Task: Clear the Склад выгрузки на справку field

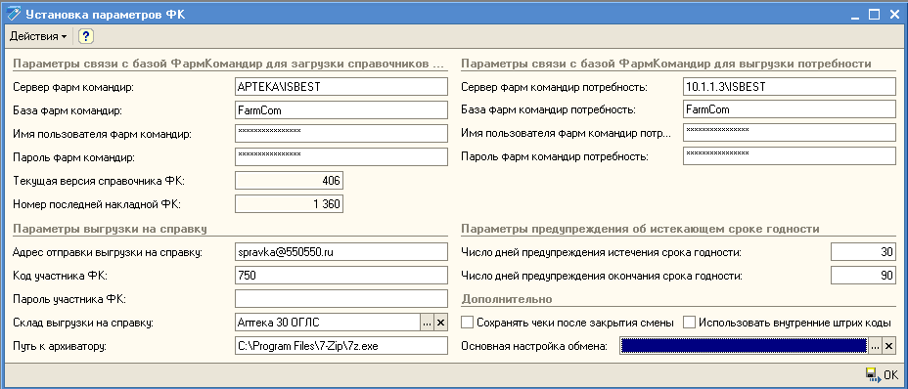Action: click(x=440, y=323)
